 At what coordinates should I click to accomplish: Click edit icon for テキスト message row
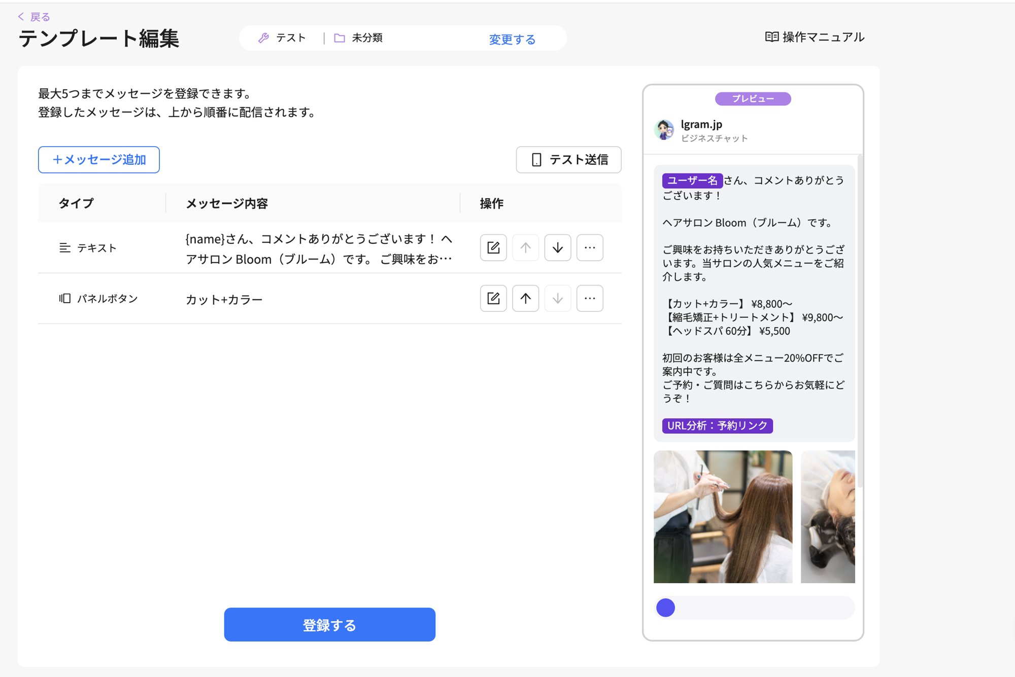click(493, 247)
